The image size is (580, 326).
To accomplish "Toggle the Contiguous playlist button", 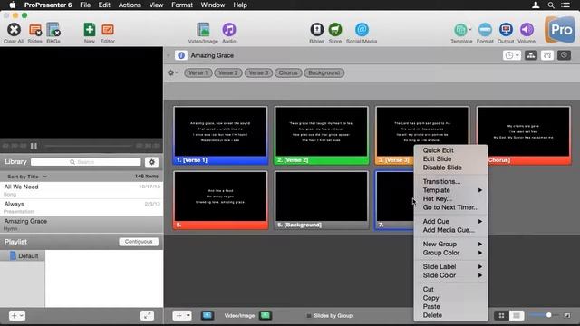I will pyautogui.click(x=139, y=242).
